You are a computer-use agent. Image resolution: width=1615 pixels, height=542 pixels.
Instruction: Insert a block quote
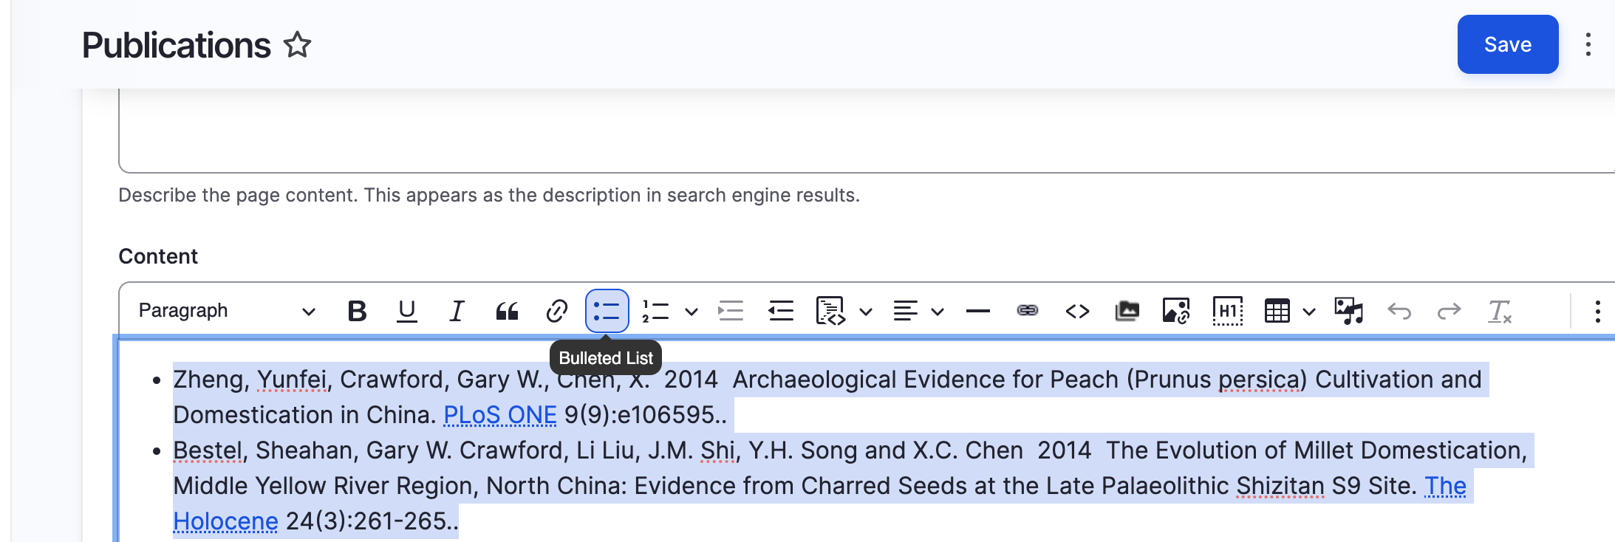(x=507, y=311)
